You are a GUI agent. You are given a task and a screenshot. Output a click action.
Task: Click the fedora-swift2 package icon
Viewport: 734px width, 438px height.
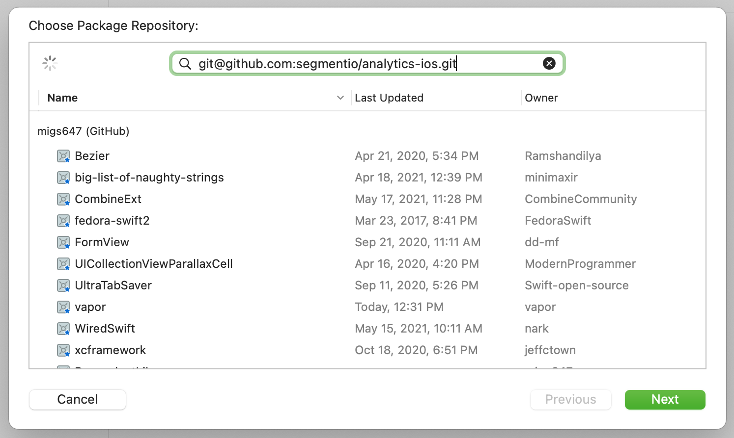pos(63,221)
